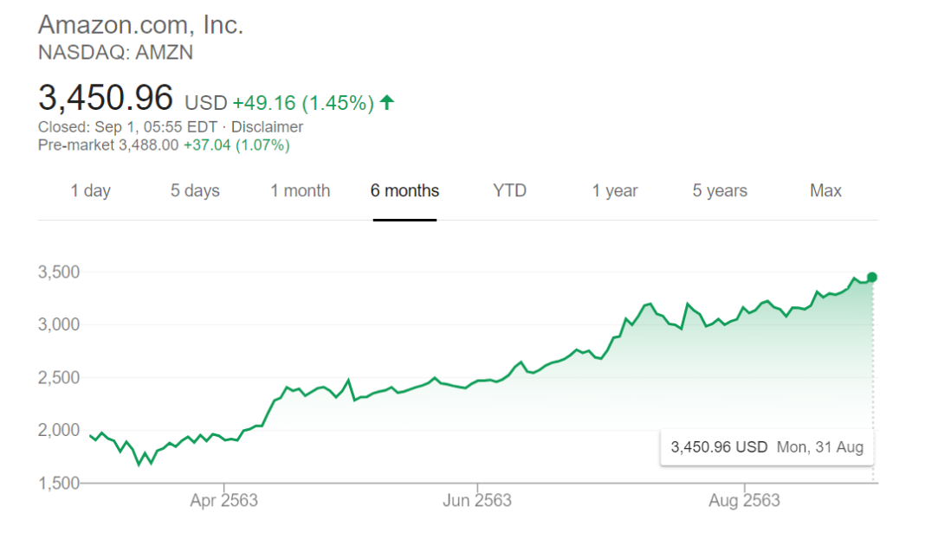Display the 5 years chart

(719, 190)
